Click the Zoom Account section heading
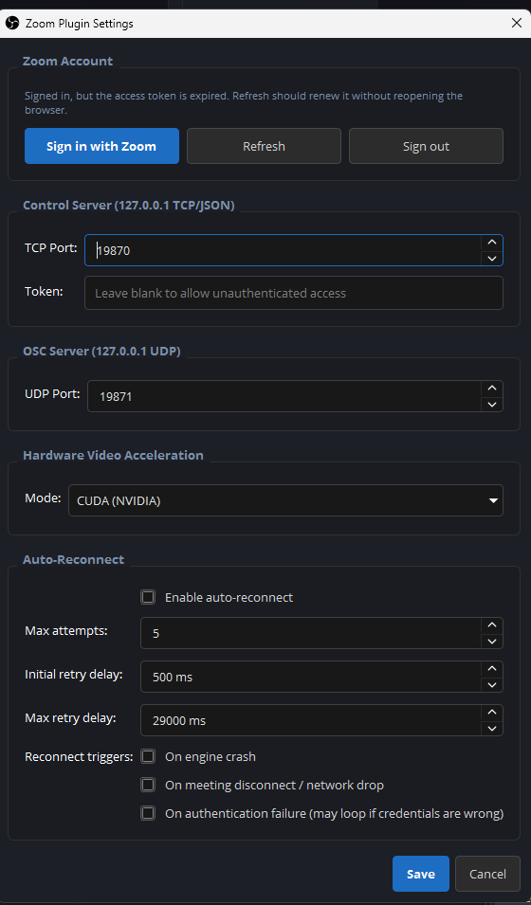The image size is (531, 905). pos(67,62)
